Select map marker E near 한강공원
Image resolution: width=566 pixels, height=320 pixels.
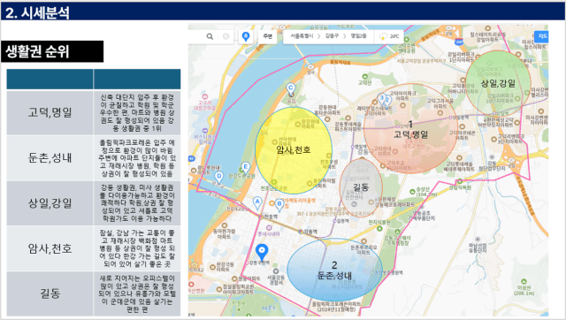coord(246,167)
